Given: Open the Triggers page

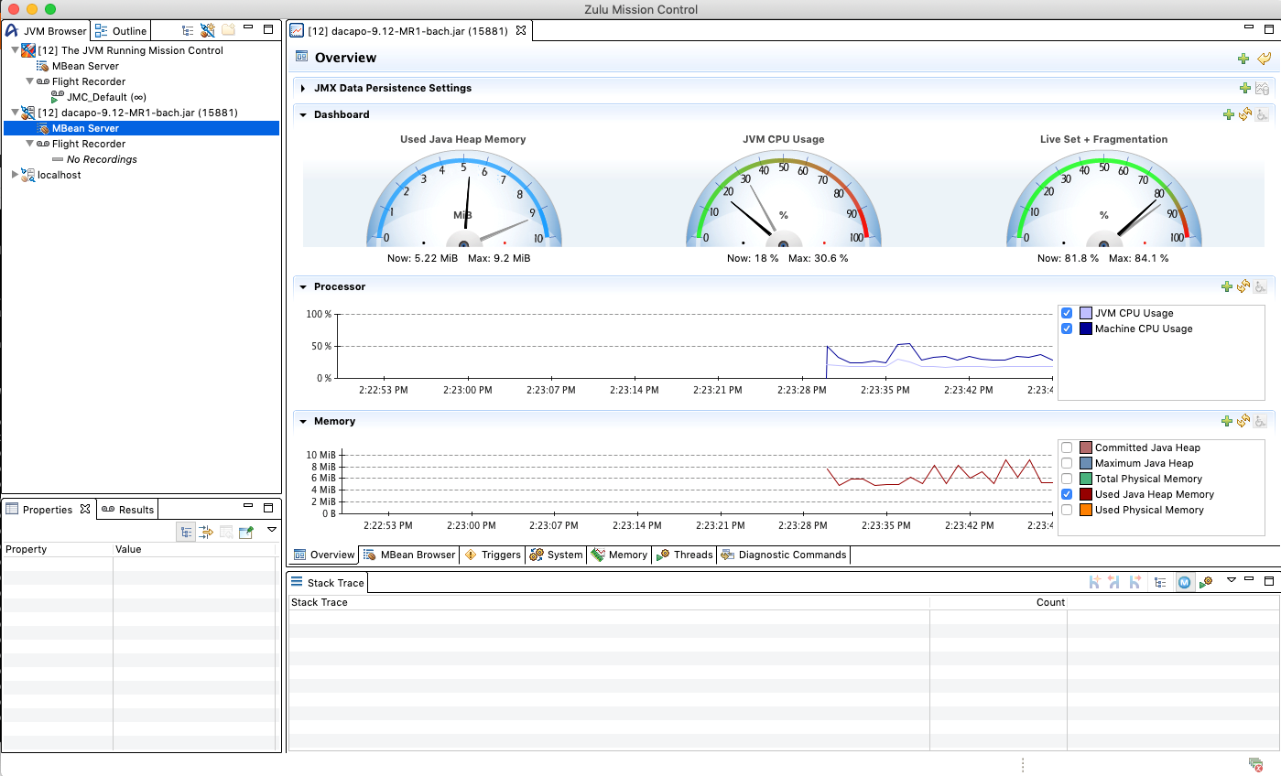Looking at the screenshot, I should click(x=493, y=555).
